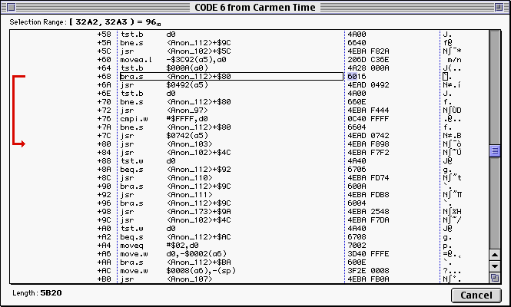Click the window resize box icon
Screen dimensions: 511x307
click(x=496, y=279)
